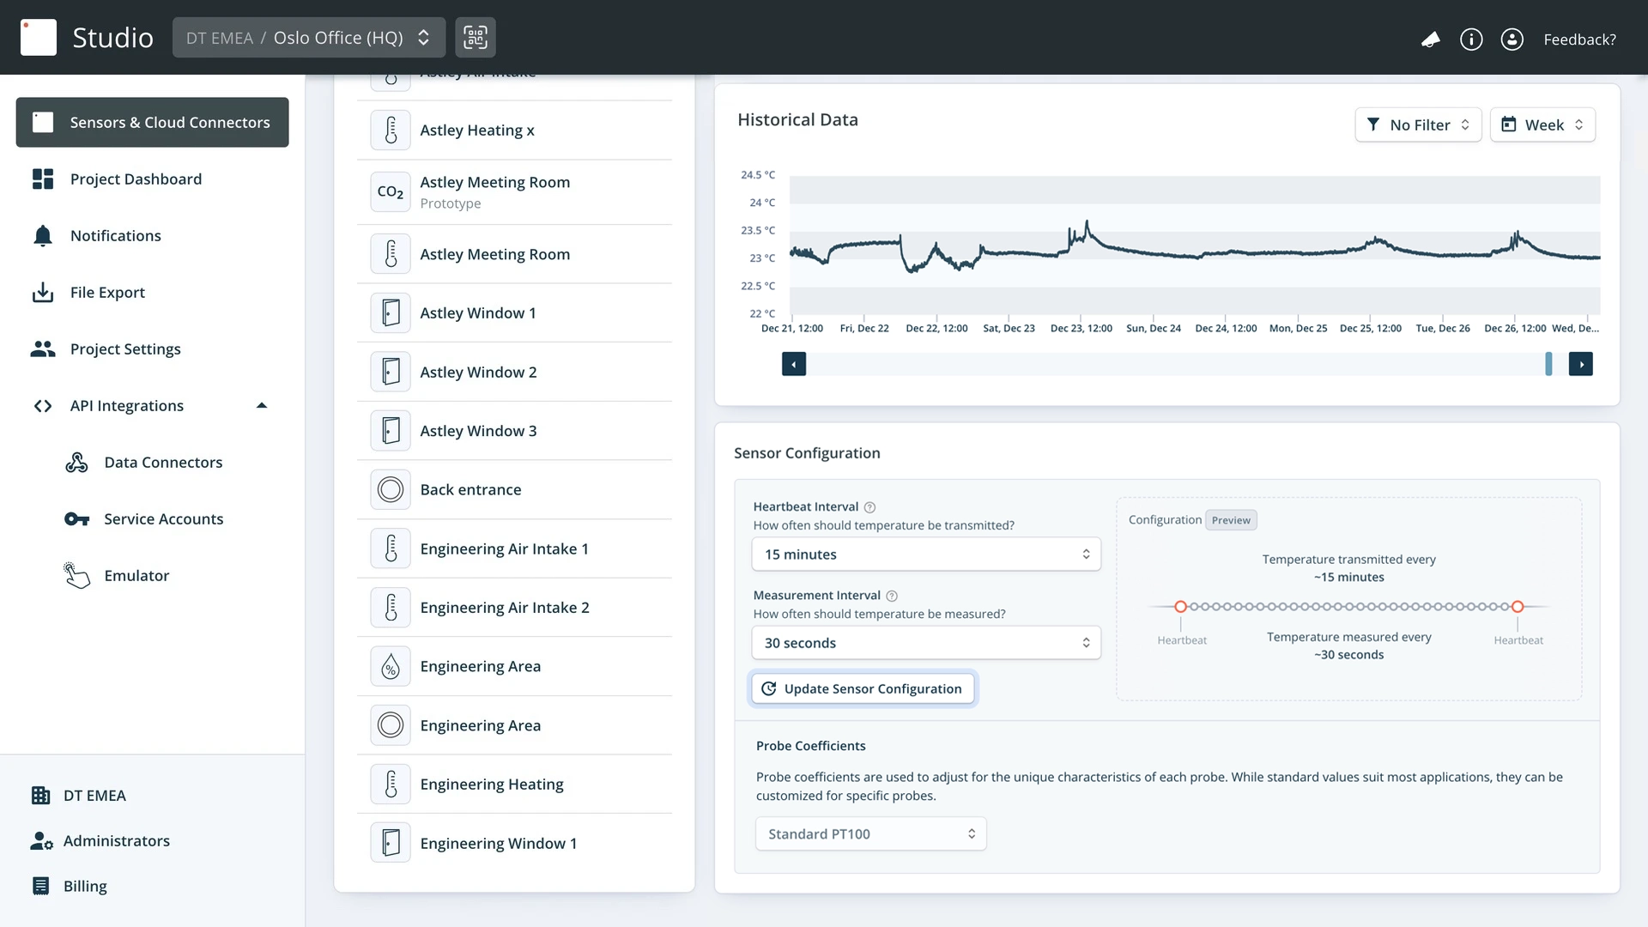1648x927 pixels.
Task: Open the Standard PT100 probe dropdown
Action: 870,833
